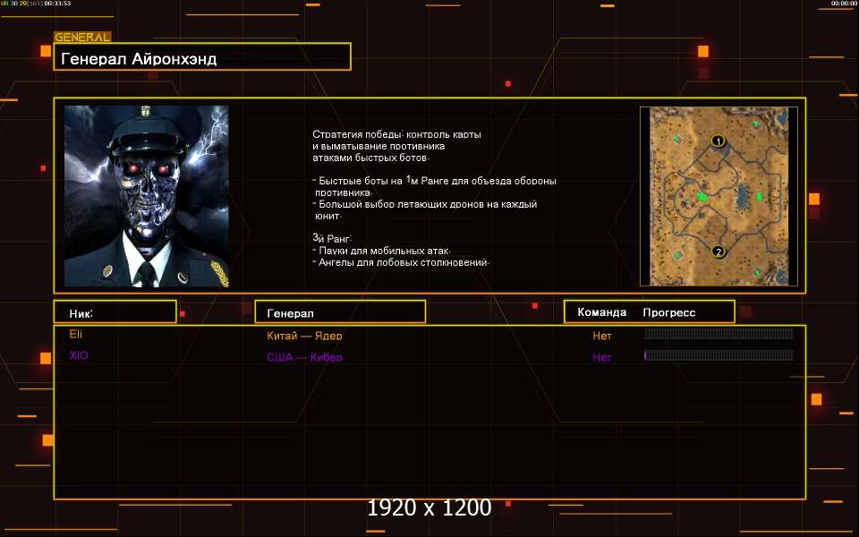
Task: Click the Китай — Ядер faction entry
Action: (304, 336)
